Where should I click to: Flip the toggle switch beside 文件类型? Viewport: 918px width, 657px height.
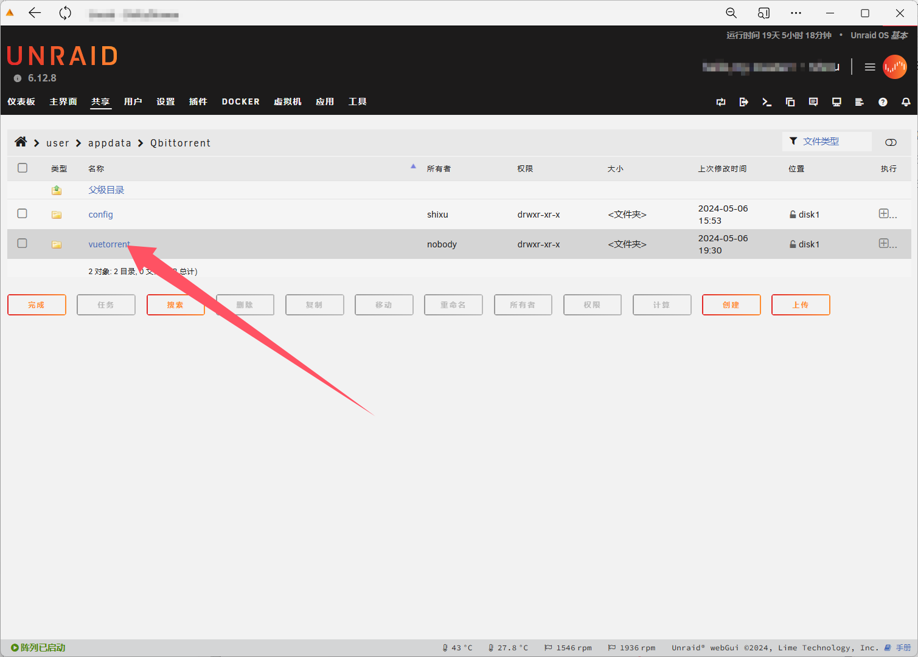(x=891, y=142)
